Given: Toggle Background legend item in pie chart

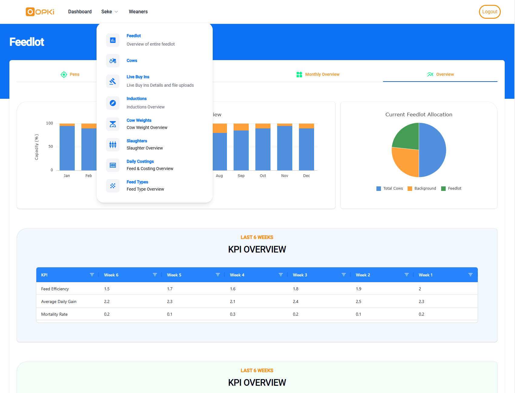Looking at the screenshot, I should (422, 188).
